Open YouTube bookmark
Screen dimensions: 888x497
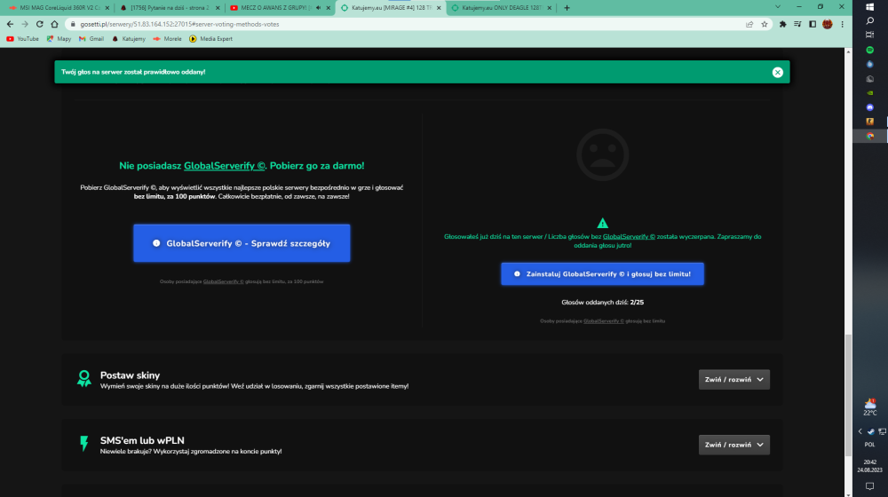click(23, 39)
